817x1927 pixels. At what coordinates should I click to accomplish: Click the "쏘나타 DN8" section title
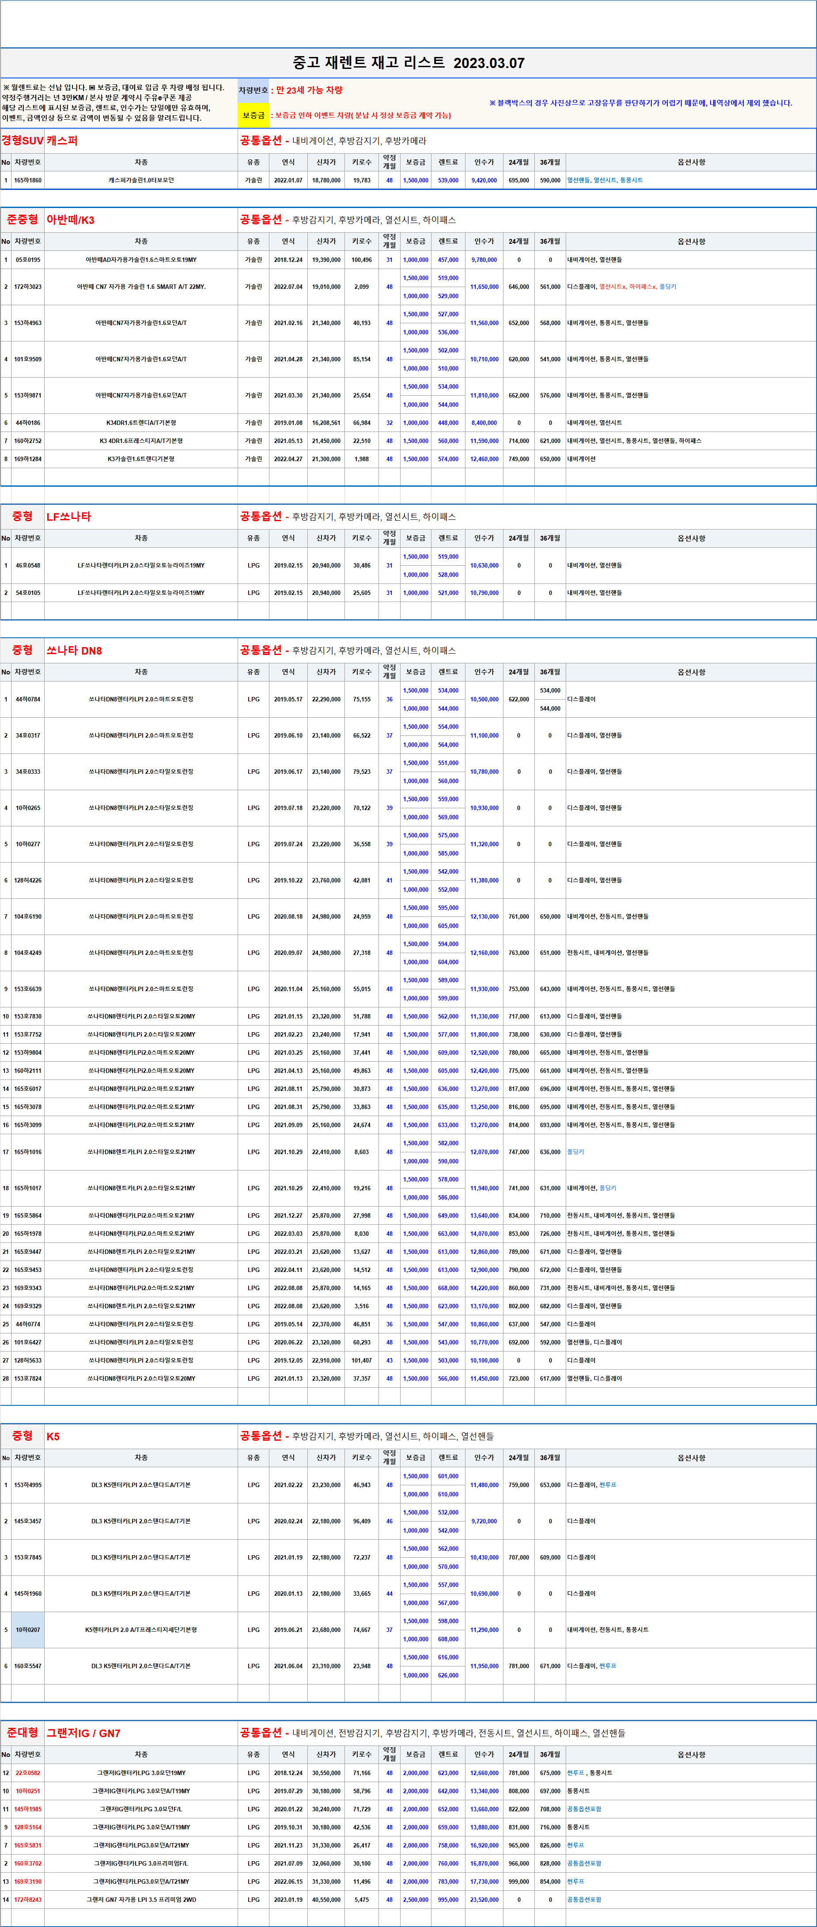74,651
